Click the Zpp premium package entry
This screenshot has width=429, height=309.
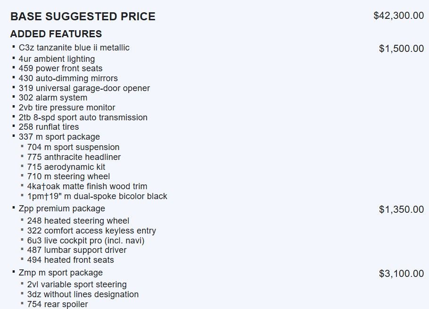tap(62, 209)
